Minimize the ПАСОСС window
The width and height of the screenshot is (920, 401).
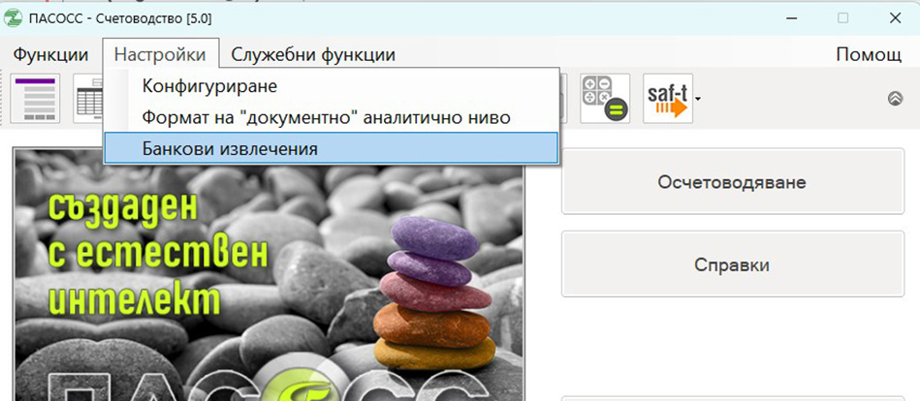[791, 18]
